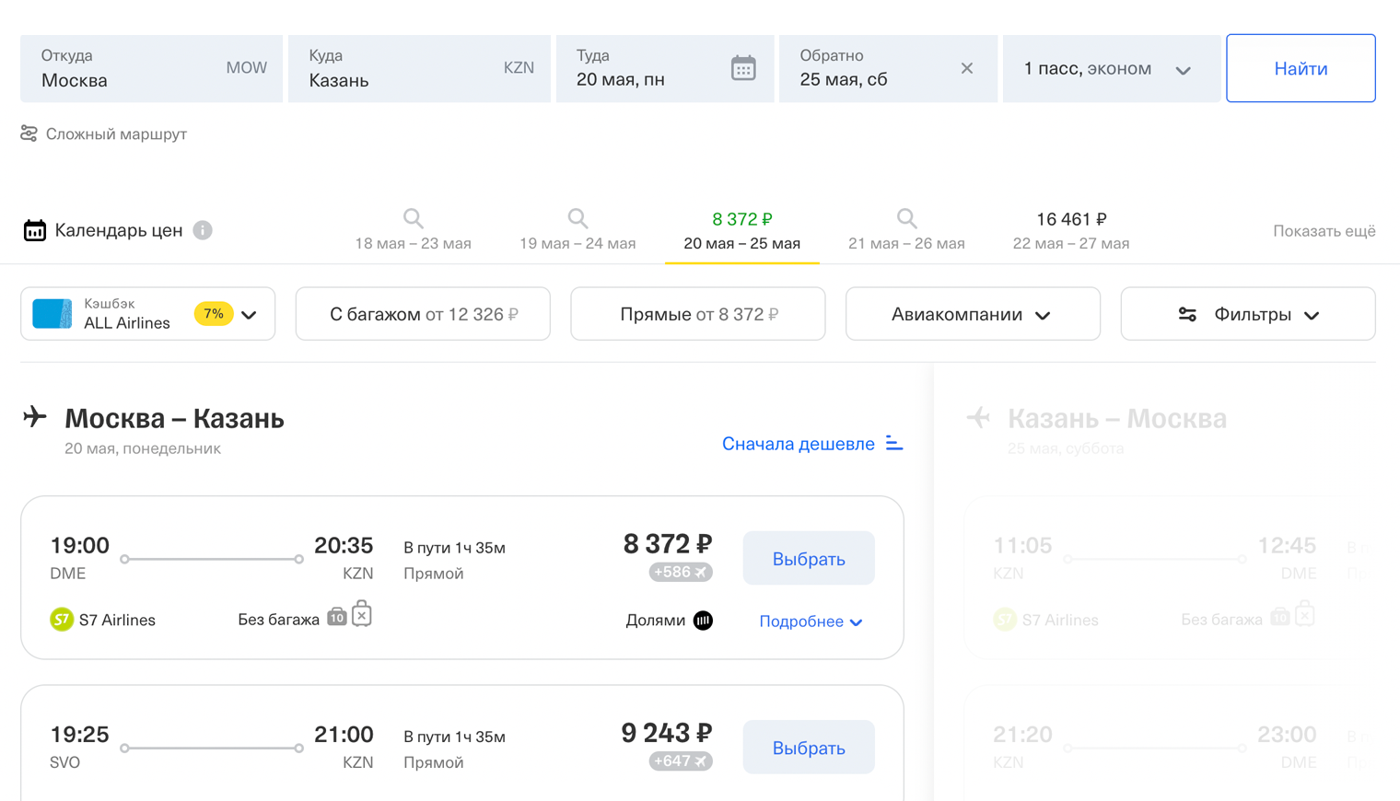Click the 8 372 ₽ flight price
This screenshot has width=1400, height=801.
tap(668, 544)
